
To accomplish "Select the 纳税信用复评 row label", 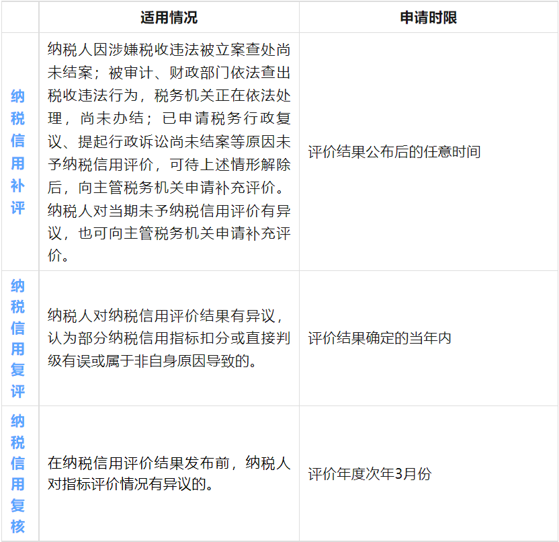I will point(18,338).
